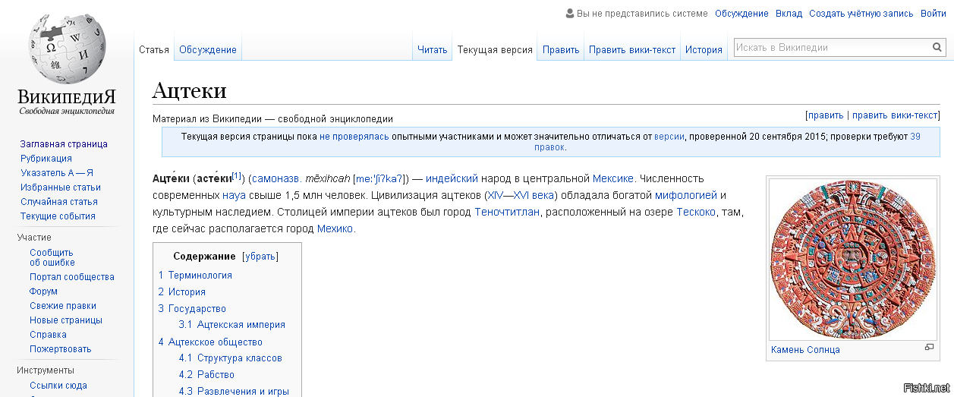Jump to 3.1 Ацтекская империя

click(x=232, y=325)
